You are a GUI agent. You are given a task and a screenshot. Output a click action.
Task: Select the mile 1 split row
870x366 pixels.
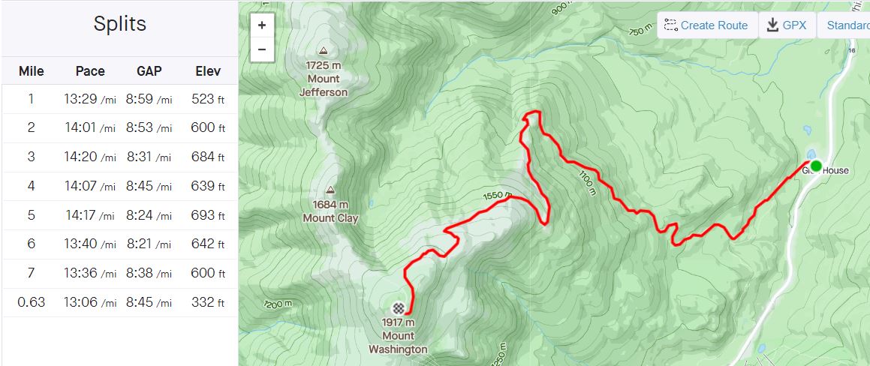pyautogui.click(x=120, y=99)
